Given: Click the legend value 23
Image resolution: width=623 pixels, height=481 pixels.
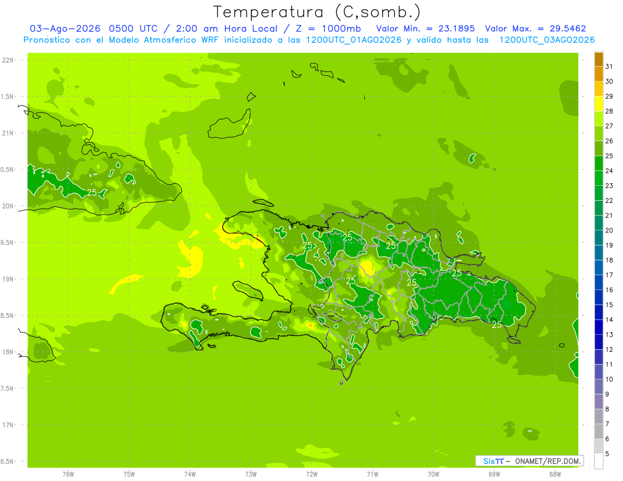Looking at the screenshot, I should click(609, 186).
